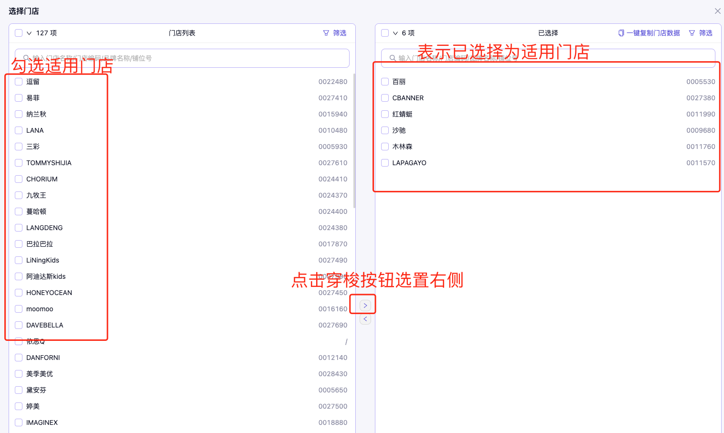The height and width of the screenshot is (433, 724).
Task: Check the box for store 逗留
Action: coord(19,82)
